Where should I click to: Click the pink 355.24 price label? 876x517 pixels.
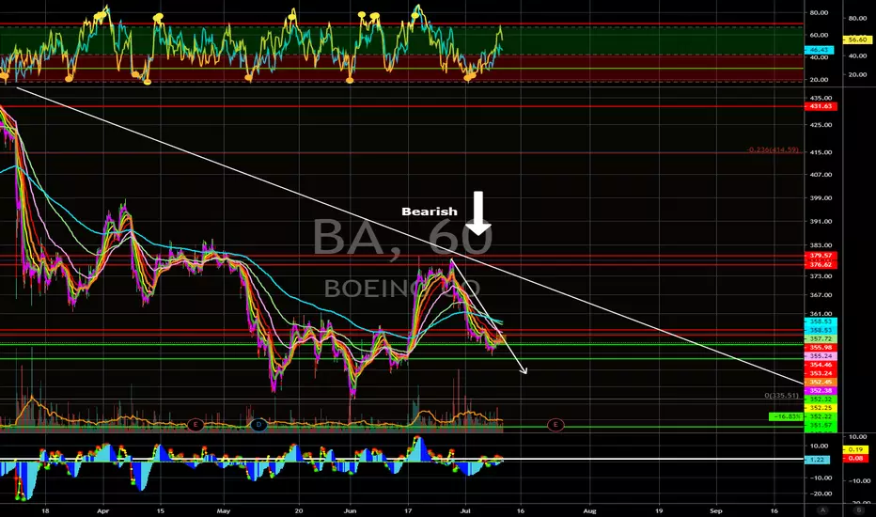(x=821, y=356)
